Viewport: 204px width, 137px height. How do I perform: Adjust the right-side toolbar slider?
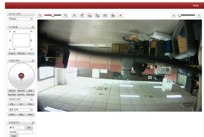tap(186, 15)
